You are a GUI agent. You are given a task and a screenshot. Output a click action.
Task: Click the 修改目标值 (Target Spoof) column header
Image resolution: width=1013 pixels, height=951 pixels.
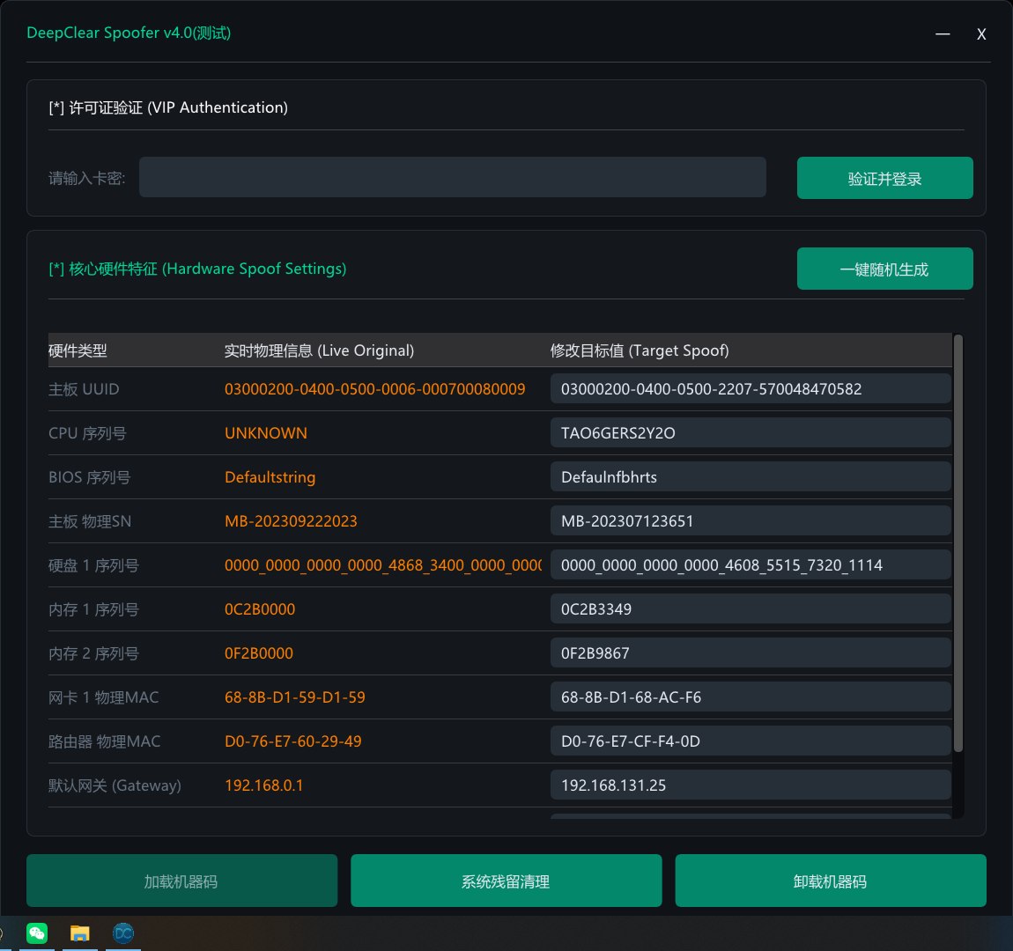click(640, 350)
